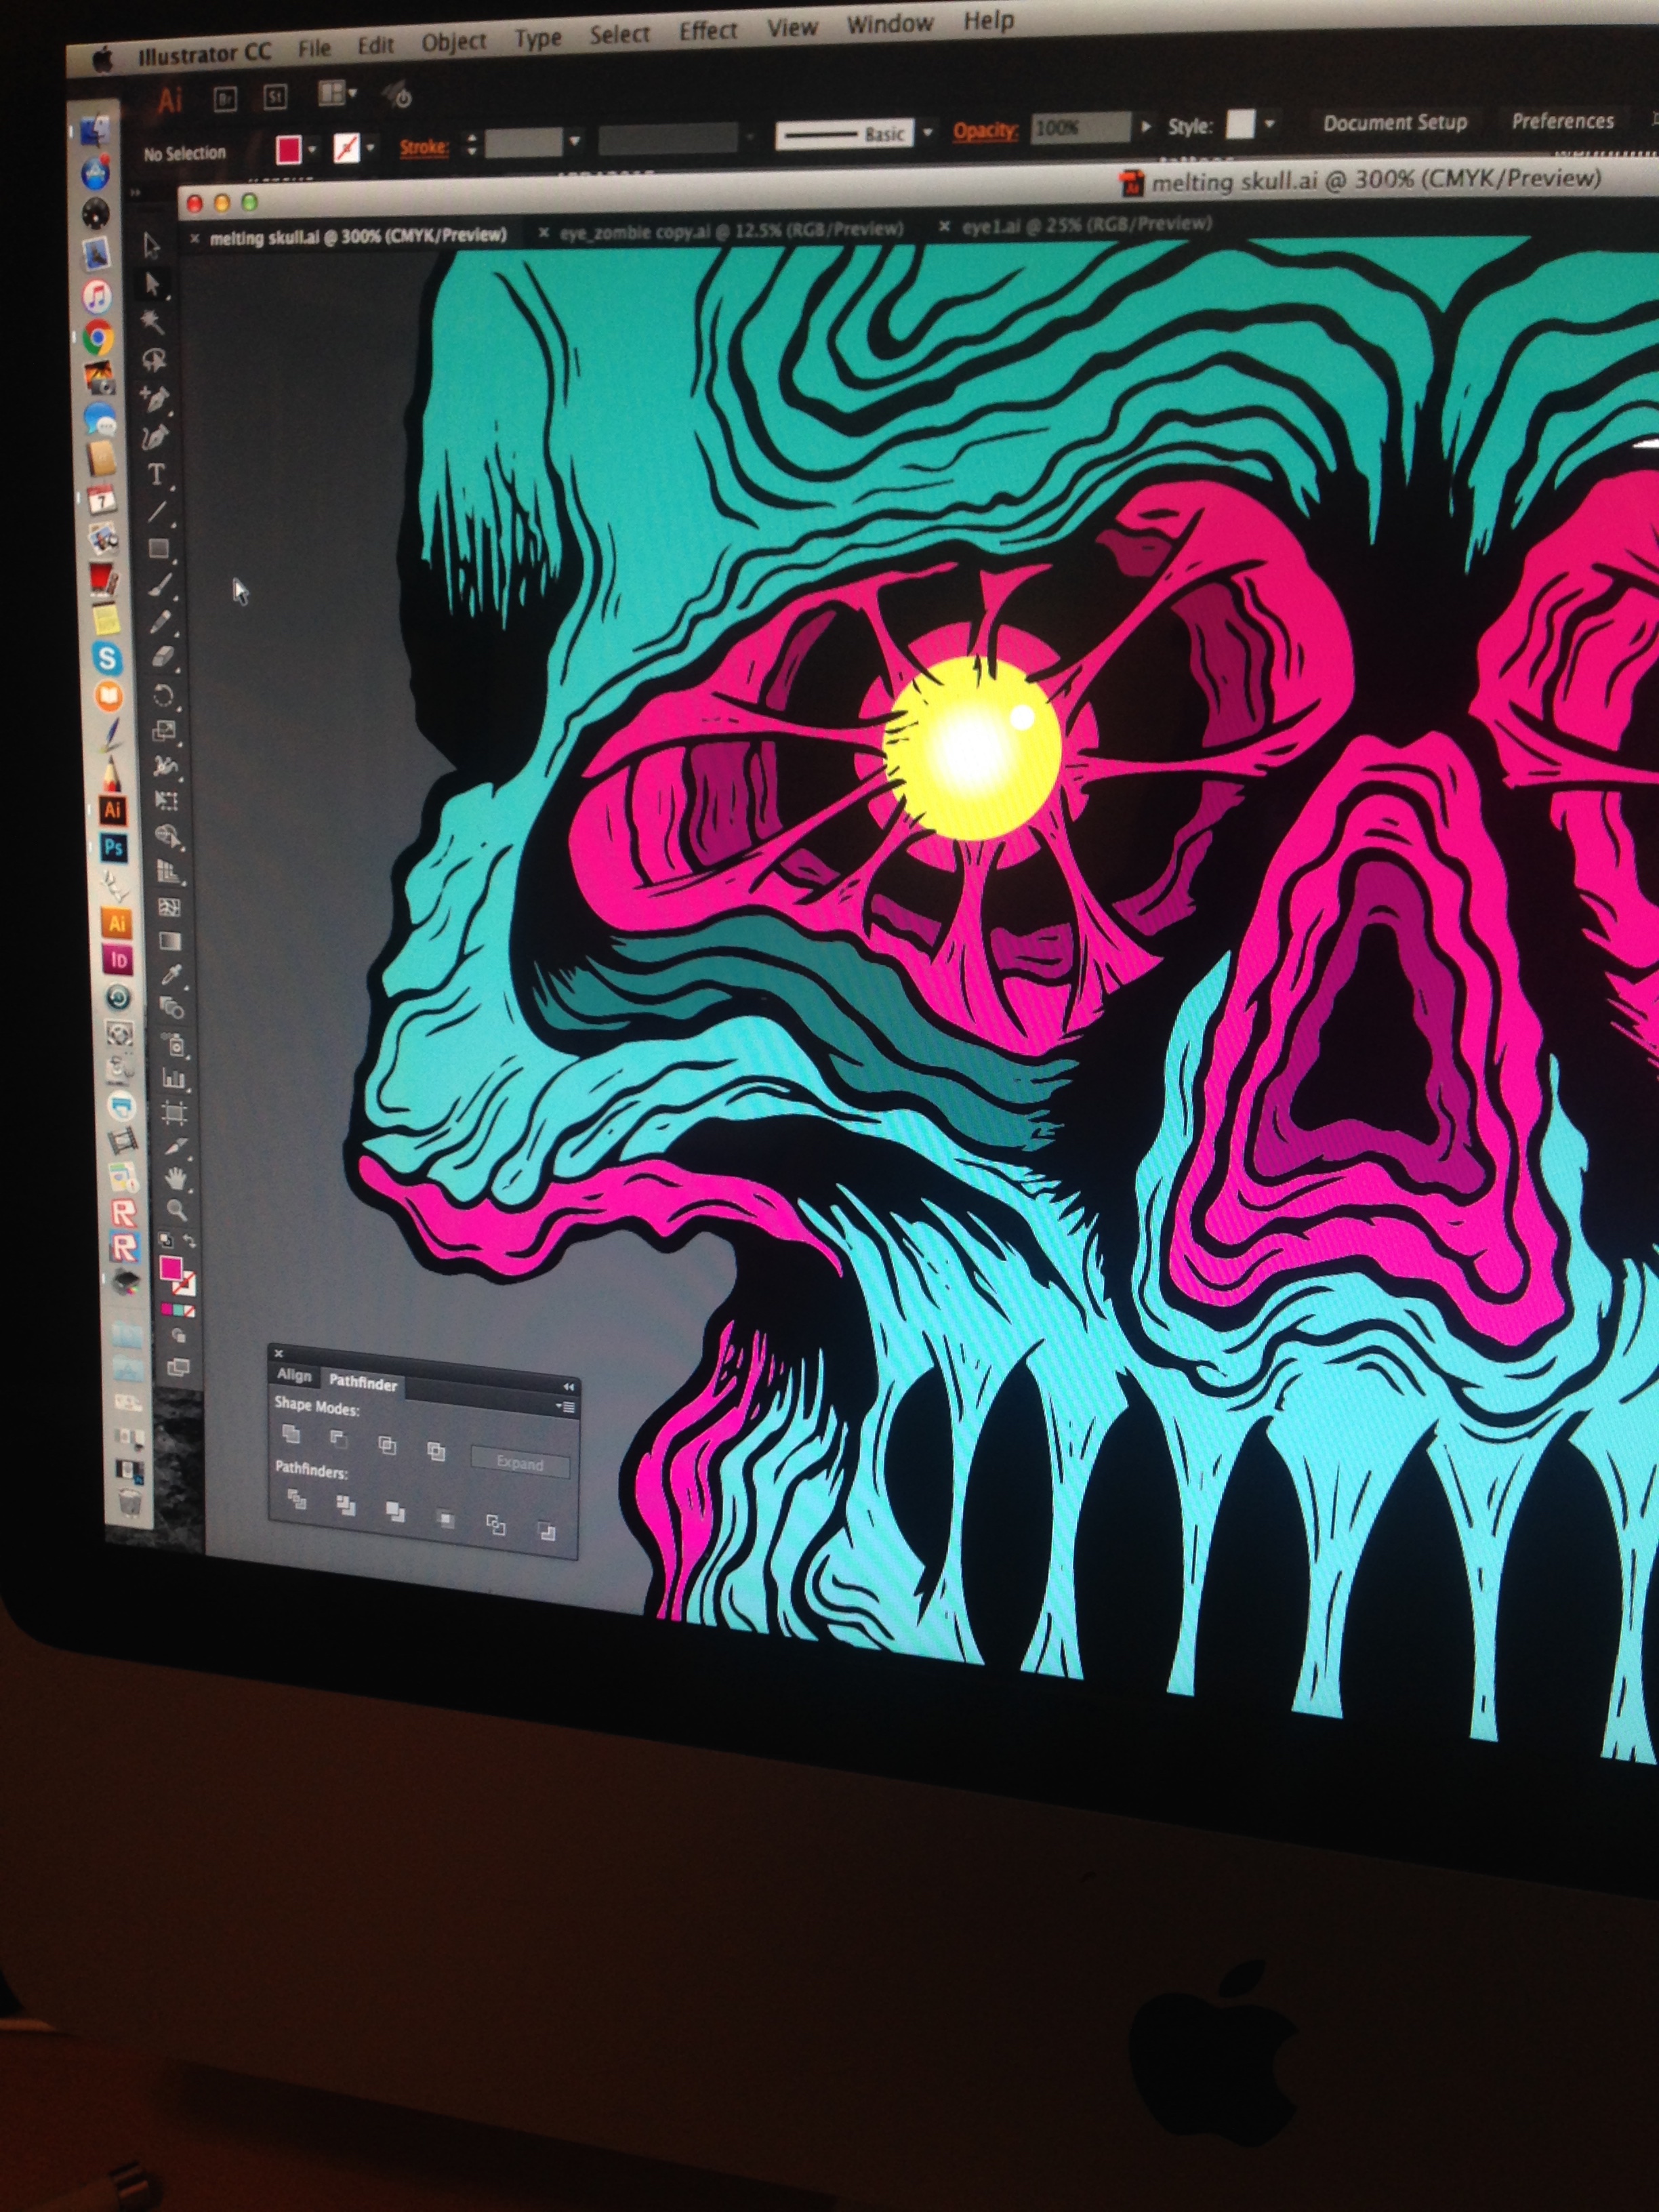The height and width of the screenshot is (2212, 1659).
Task: Toggle drawing mode icon in toolbox
Action: point(179,1336)
